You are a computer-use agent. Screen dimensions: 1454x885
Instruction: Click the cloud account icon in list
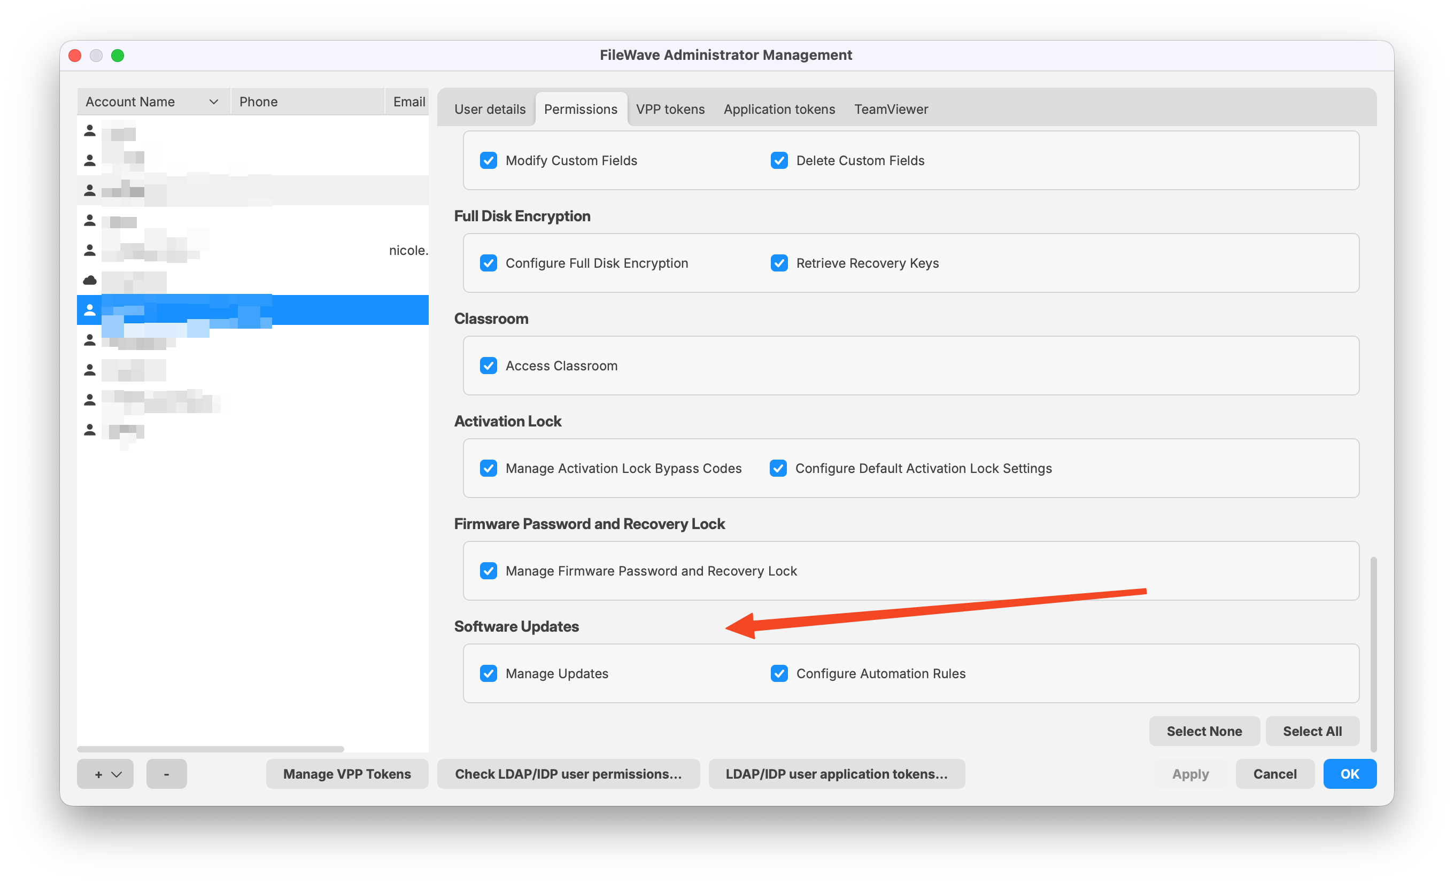pyautogui.click(x=90, y=280)
